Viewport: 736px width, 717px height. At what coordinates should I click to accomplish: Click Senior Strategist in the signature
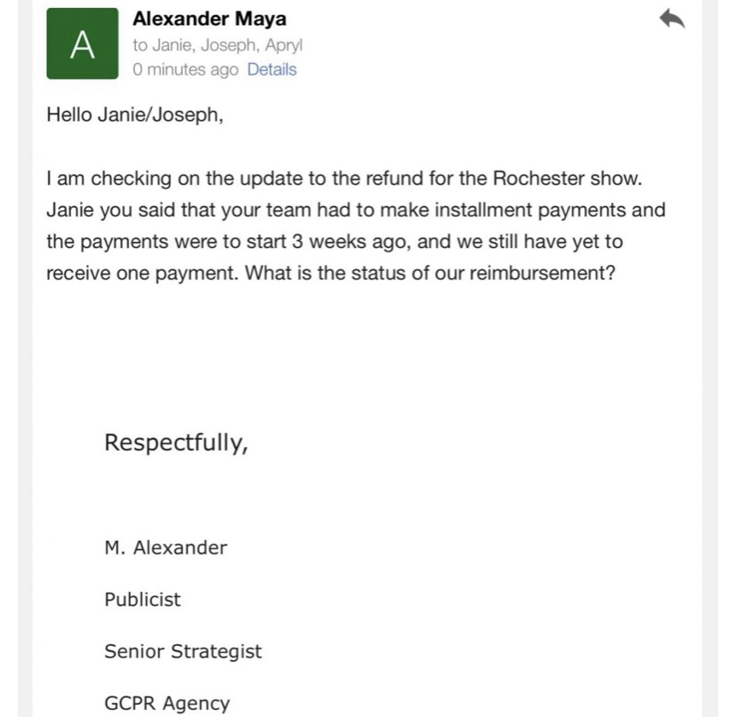point(183,651)
